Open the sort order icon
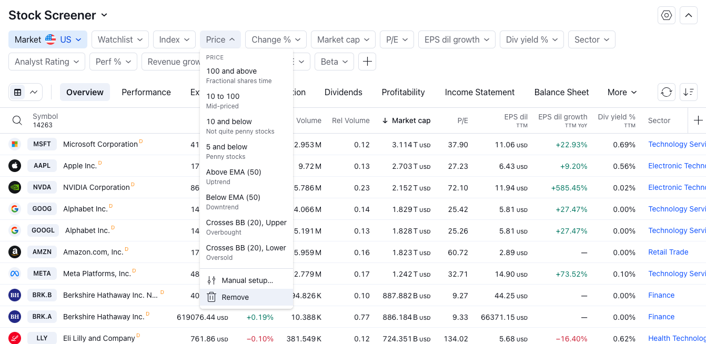706x344 pixels. point(689,92)
